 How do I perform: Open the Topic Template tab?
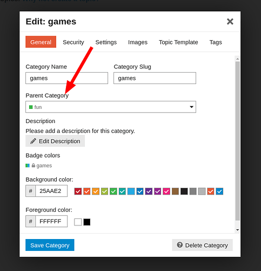tap(178, 42)
